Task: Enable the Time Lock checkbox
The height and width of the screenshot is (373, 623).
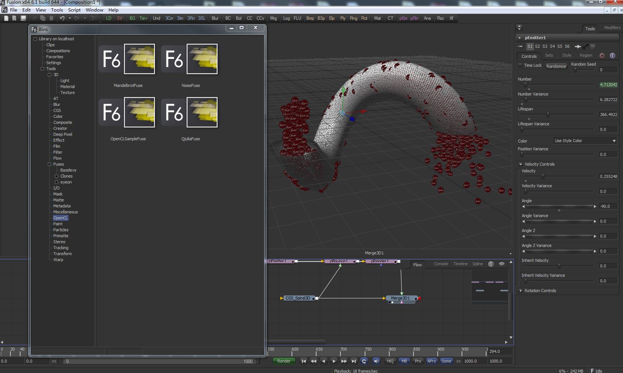Action: pos(520,65)
